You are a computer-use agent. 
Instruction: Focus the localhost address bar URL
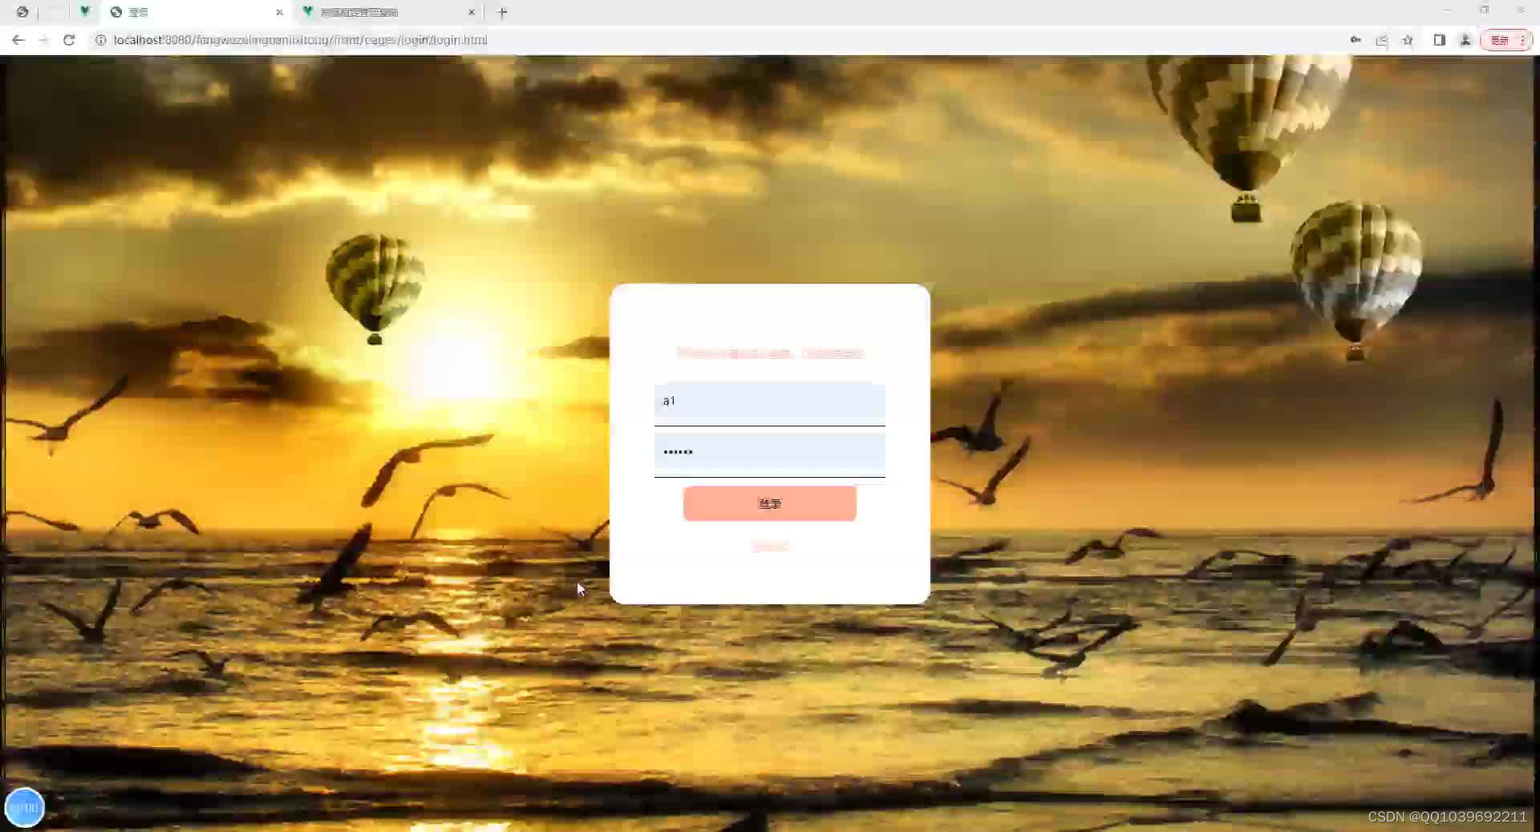[x=300, y=40]
